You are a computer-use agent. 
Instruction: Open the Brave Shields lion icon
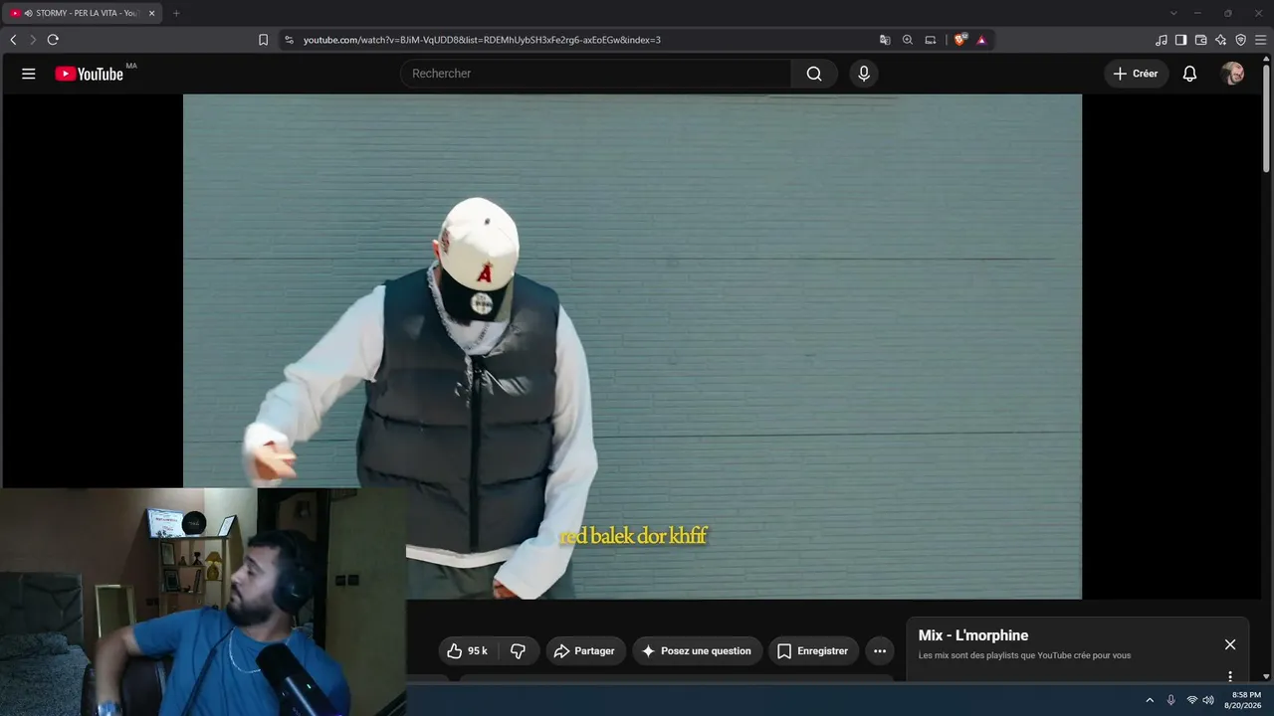pyautogui.click(x=959, y=40)
